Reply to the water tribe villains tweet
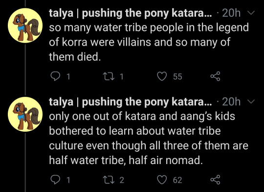 (x=55, y=76)
